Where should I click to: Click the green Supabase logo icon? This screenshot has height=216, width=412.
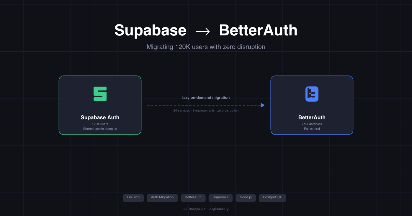click(x=100, y=94)
